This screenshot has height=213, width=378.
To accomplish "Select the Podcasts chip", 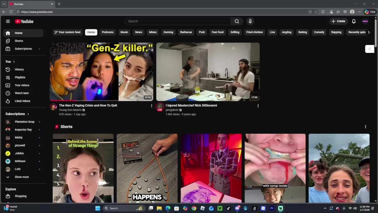I will pyautogui.click(x=108, y=32).
